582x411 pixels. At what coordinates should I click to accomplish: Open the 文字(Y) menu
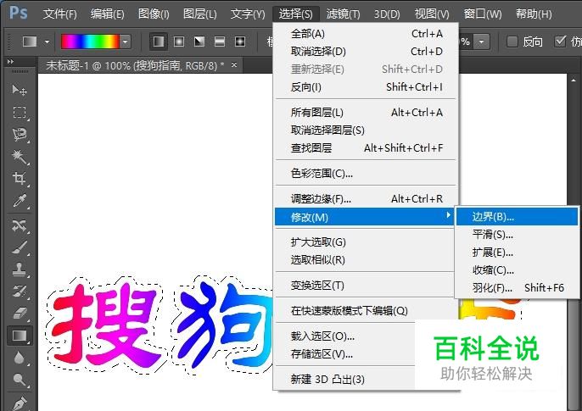pyautogui.click(x=248, y=14)
